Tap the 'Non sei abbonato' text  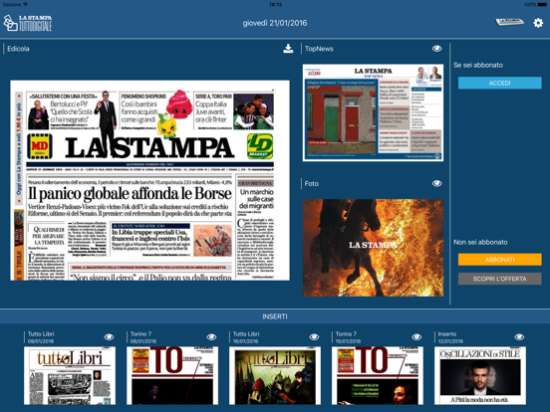480,242
